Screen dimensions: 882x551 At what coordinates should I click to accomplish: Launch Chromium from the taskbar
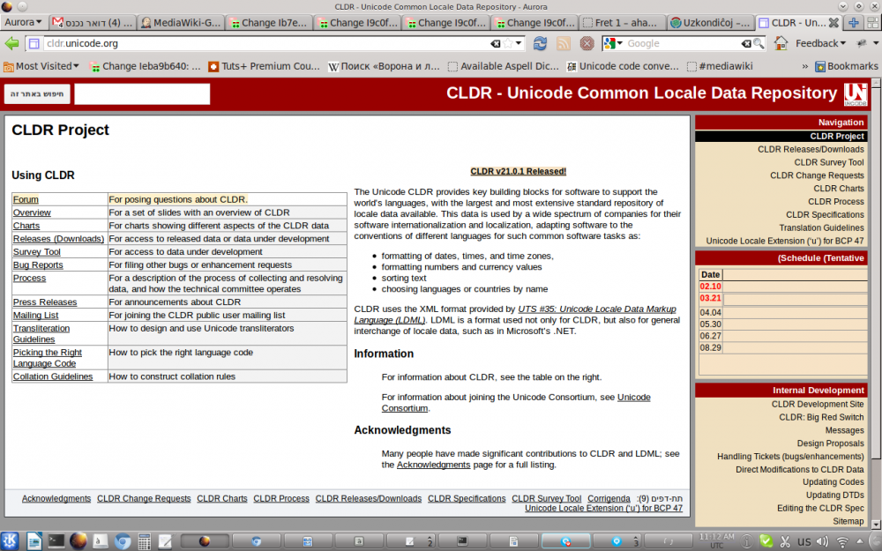[x=123, y=541]
